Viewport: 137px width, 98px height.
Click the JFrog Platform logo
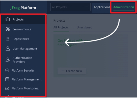click(23, 8)
